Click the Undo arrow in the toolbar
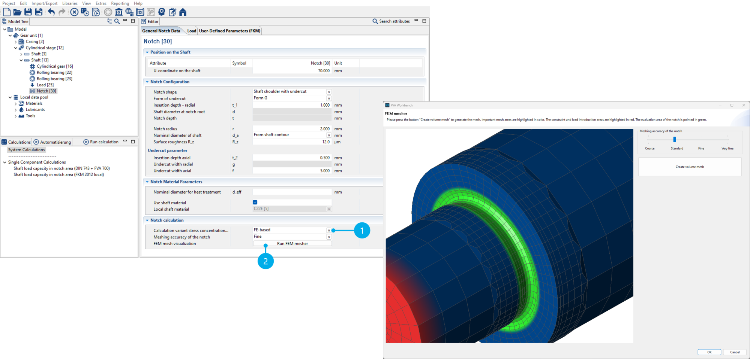 (51, 12)
